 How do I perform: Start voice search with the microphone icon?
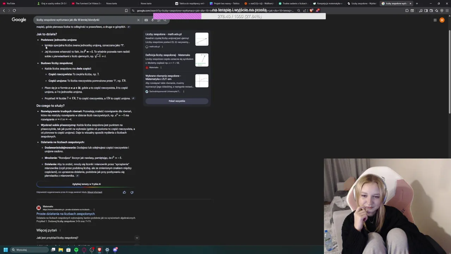pos(153,20)
